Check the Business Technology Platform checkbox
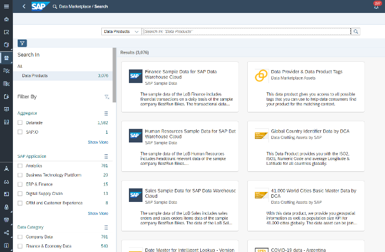385x252 pixels. coord(20,175)
